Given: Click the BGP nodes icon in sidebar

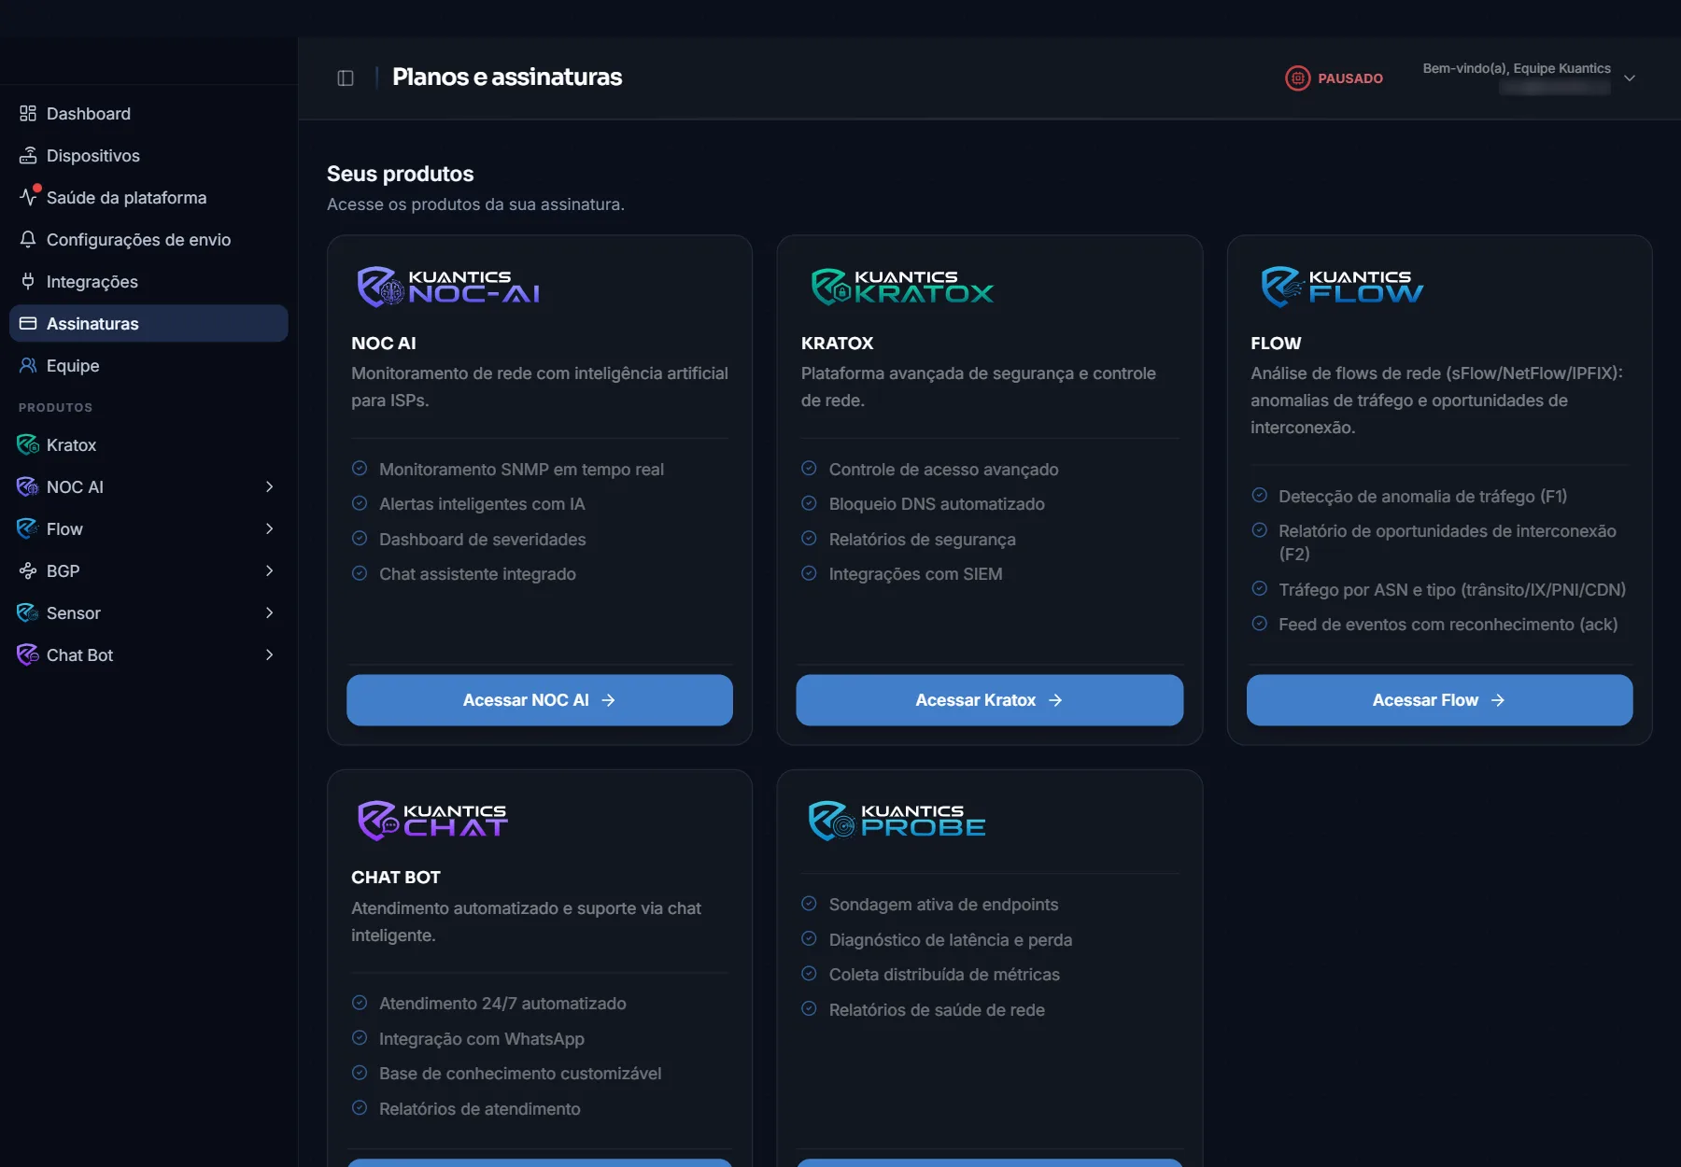Looking at the screenshot, I should (28, 570).
